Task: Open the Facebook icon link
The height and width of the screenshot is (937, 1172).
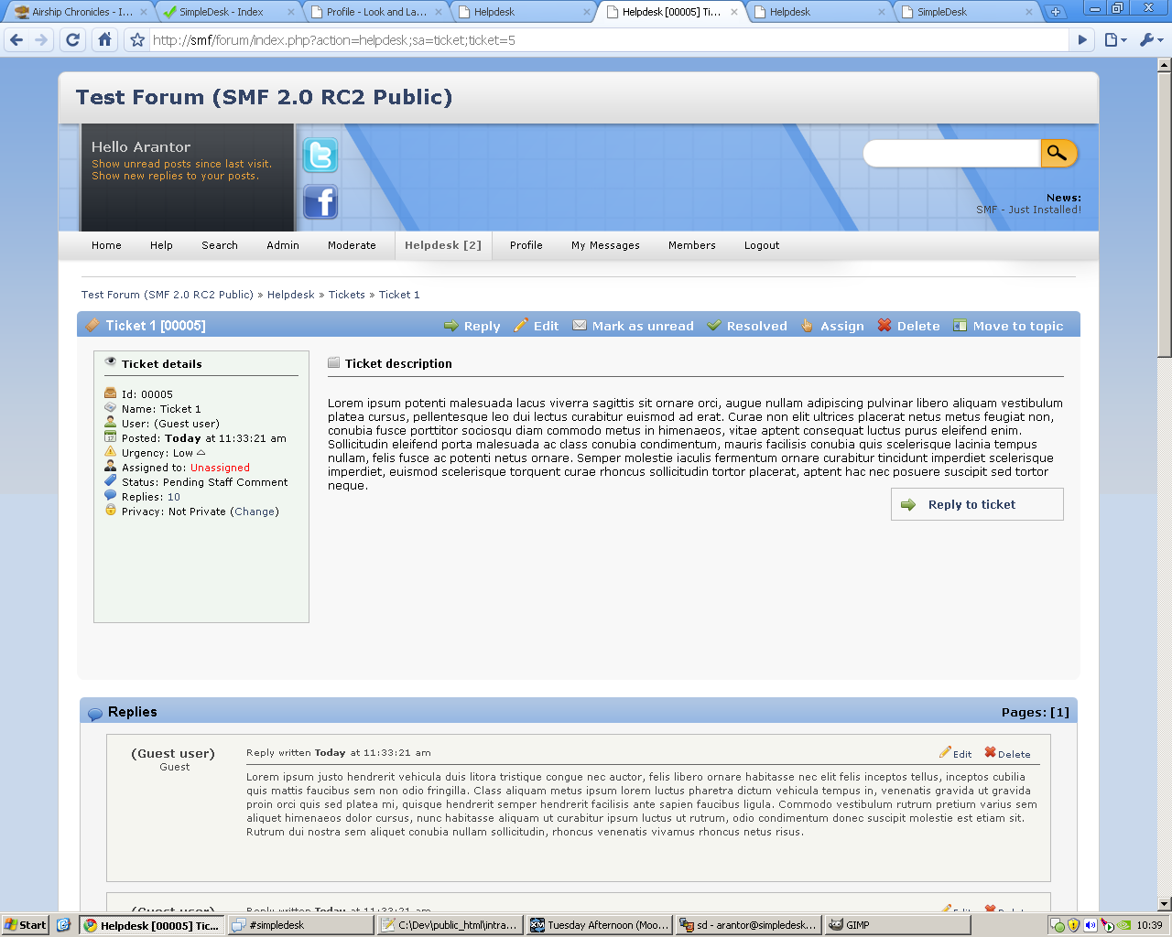Action: (x=320, y=201)
